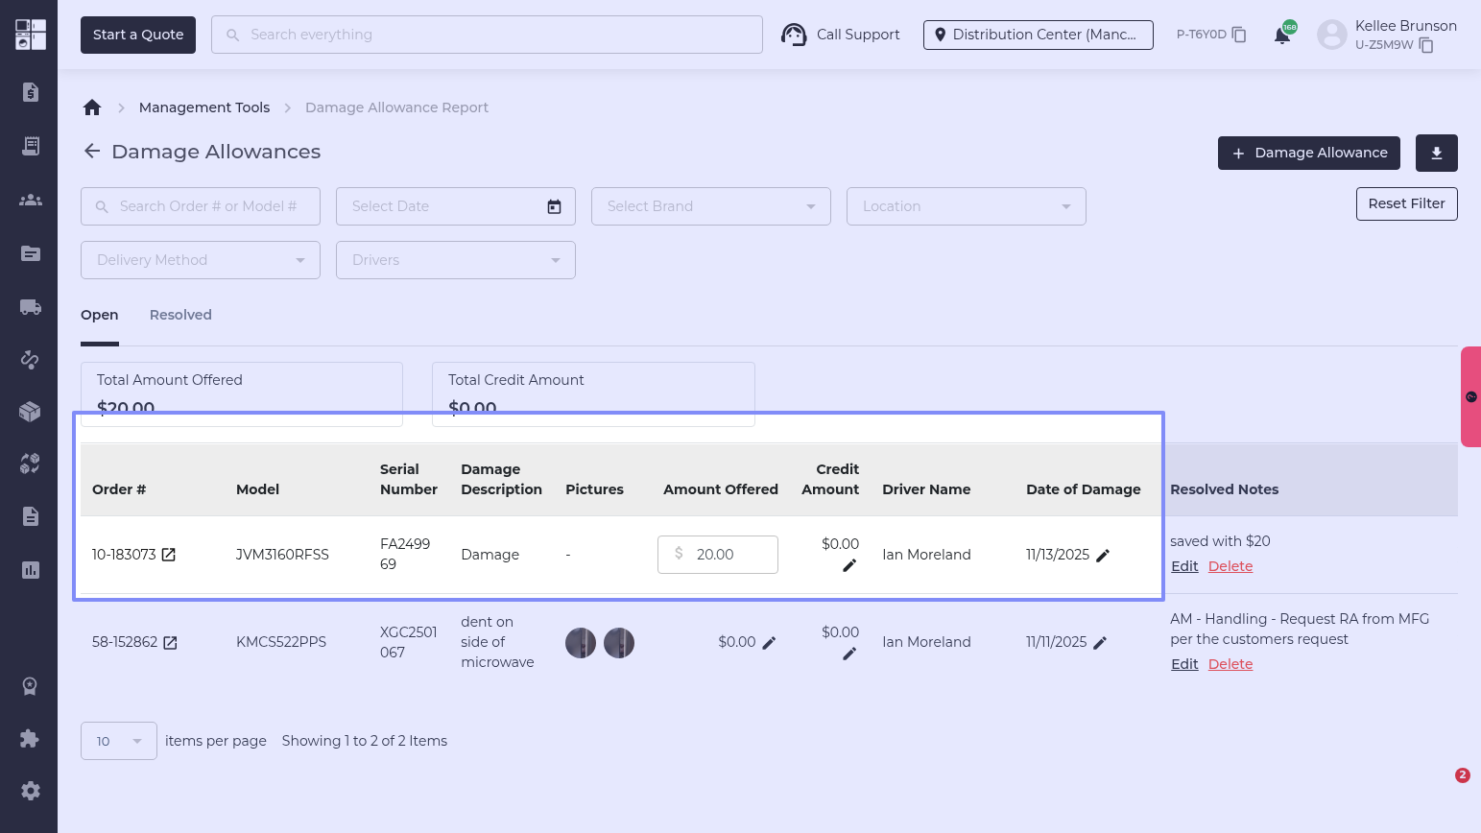Viewport: 1481px width, 833px height.
Task: Click the home breadcrumb icon
Action: pos(92,107)
